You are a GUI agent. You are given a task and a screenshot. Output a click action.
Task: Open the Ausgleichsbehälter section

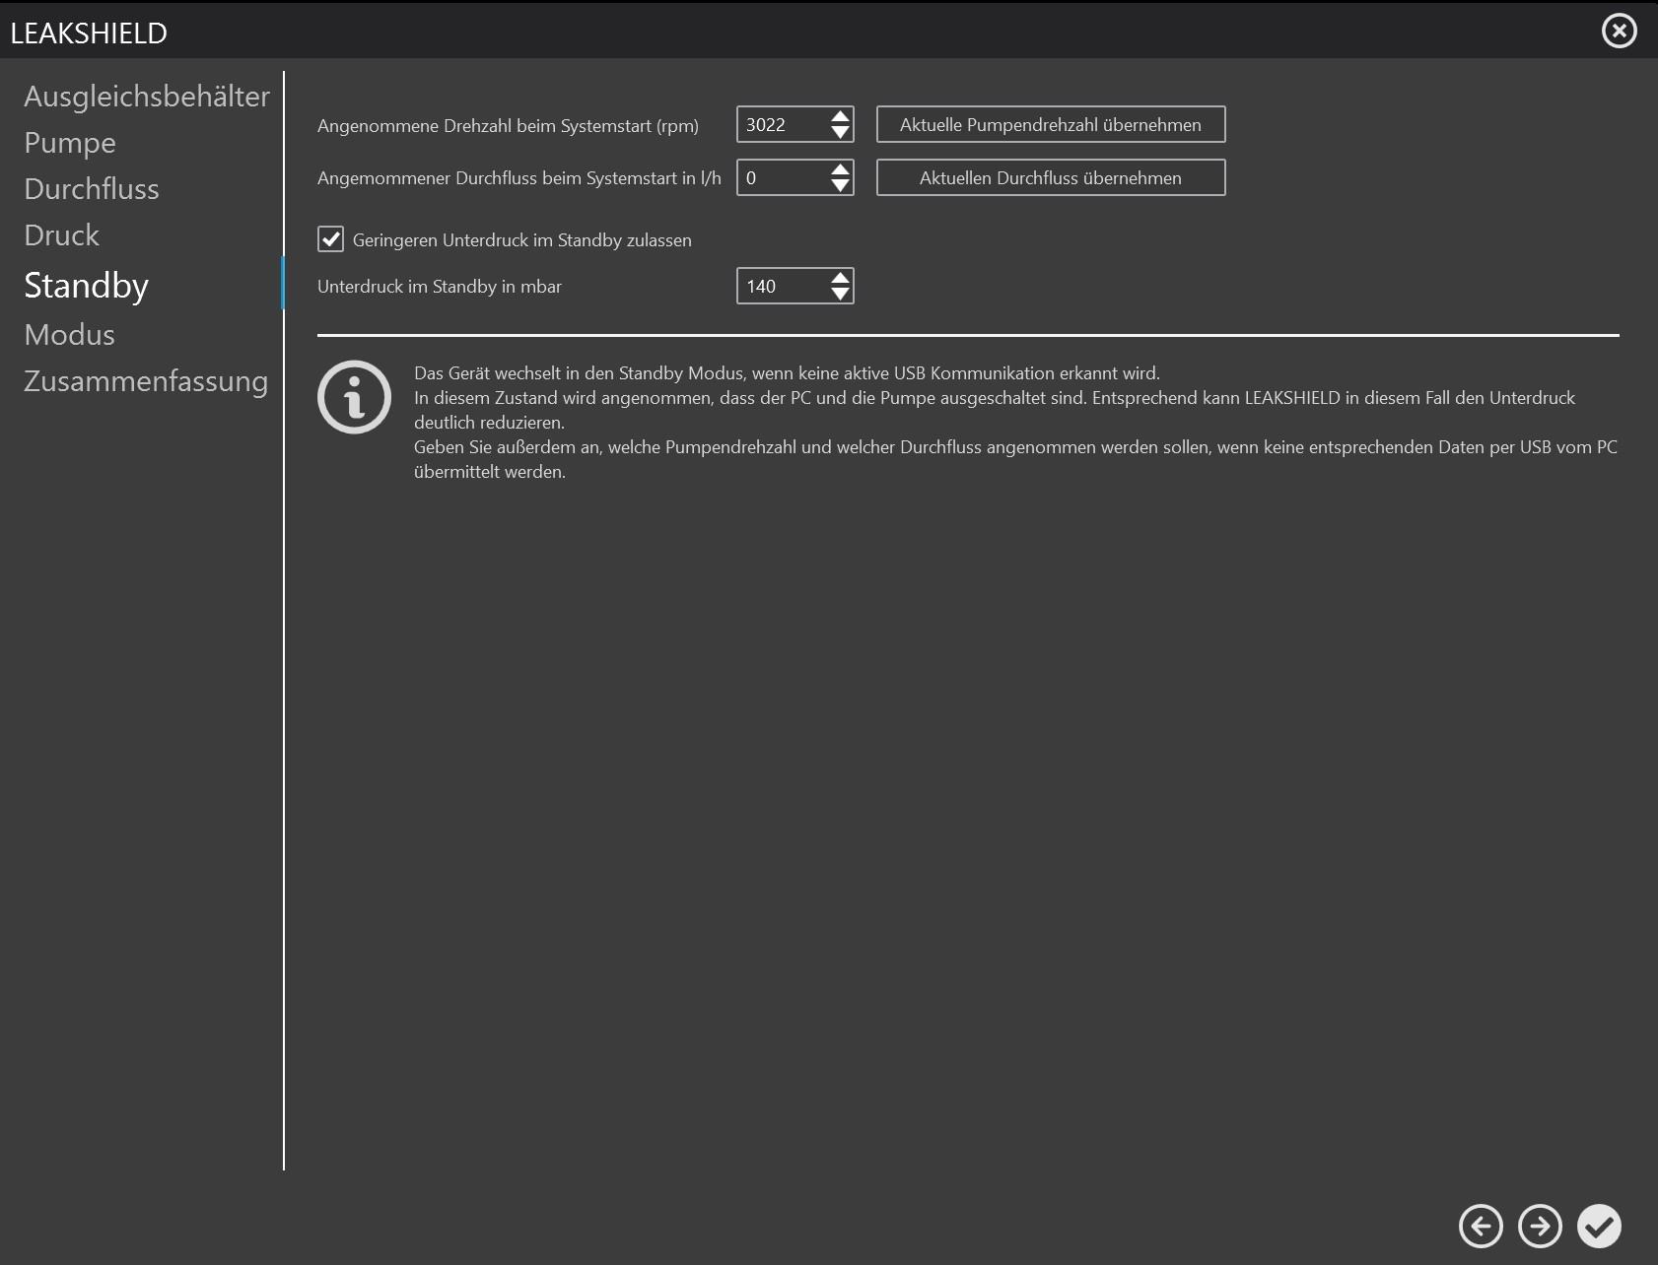pos(147,97)
